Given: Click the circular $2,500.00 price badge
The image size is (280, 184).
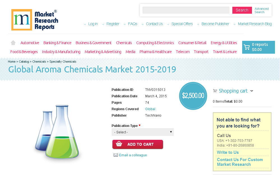Looking at the screenshot, I should click(193, 96).
